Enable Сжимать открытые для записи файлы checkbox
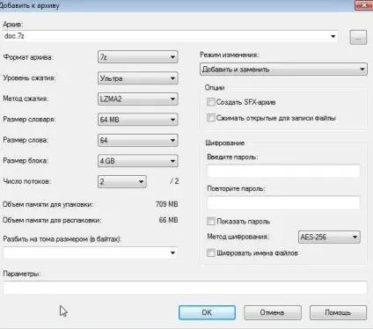This screenshot has height=329, width=373. (x=211, y=118)
